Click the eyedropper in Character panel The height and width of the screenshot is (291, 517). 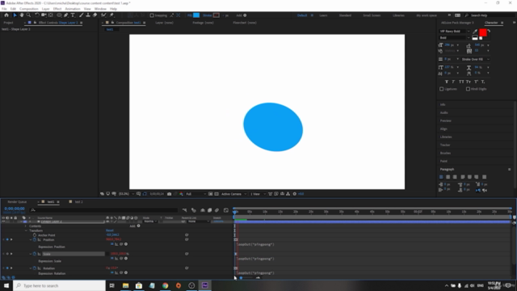(x=475, y=32)
